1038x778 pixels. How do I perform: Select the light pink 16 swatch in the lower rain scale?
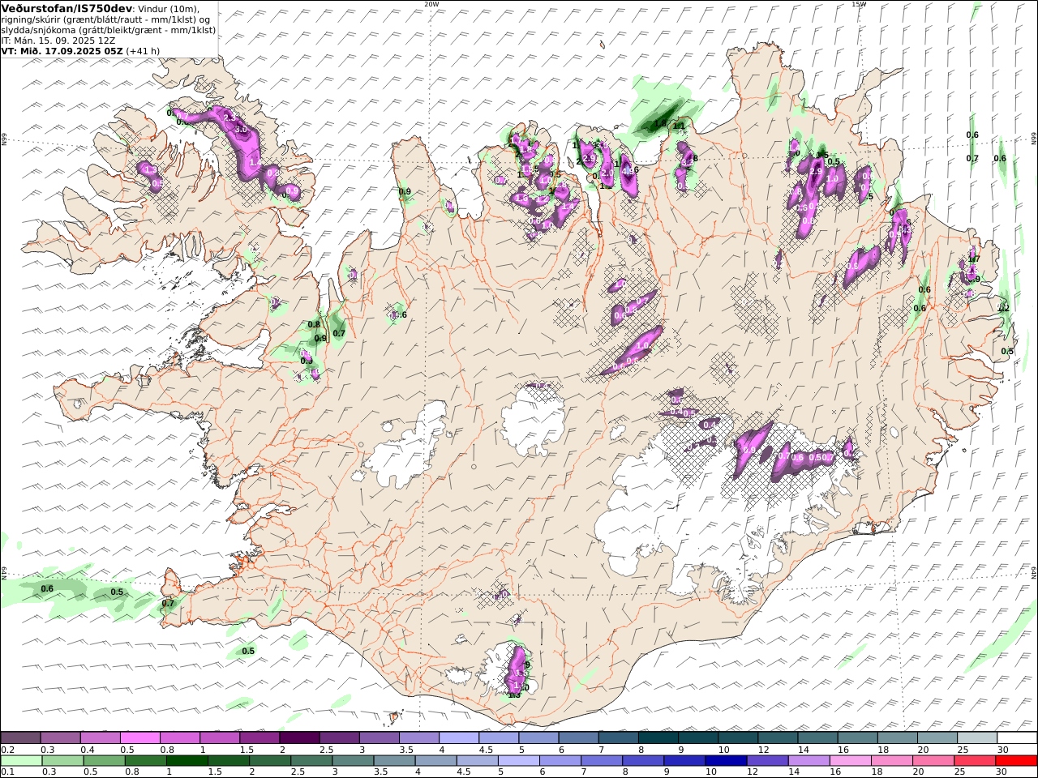pyautogui.click(x=851, y=760)
